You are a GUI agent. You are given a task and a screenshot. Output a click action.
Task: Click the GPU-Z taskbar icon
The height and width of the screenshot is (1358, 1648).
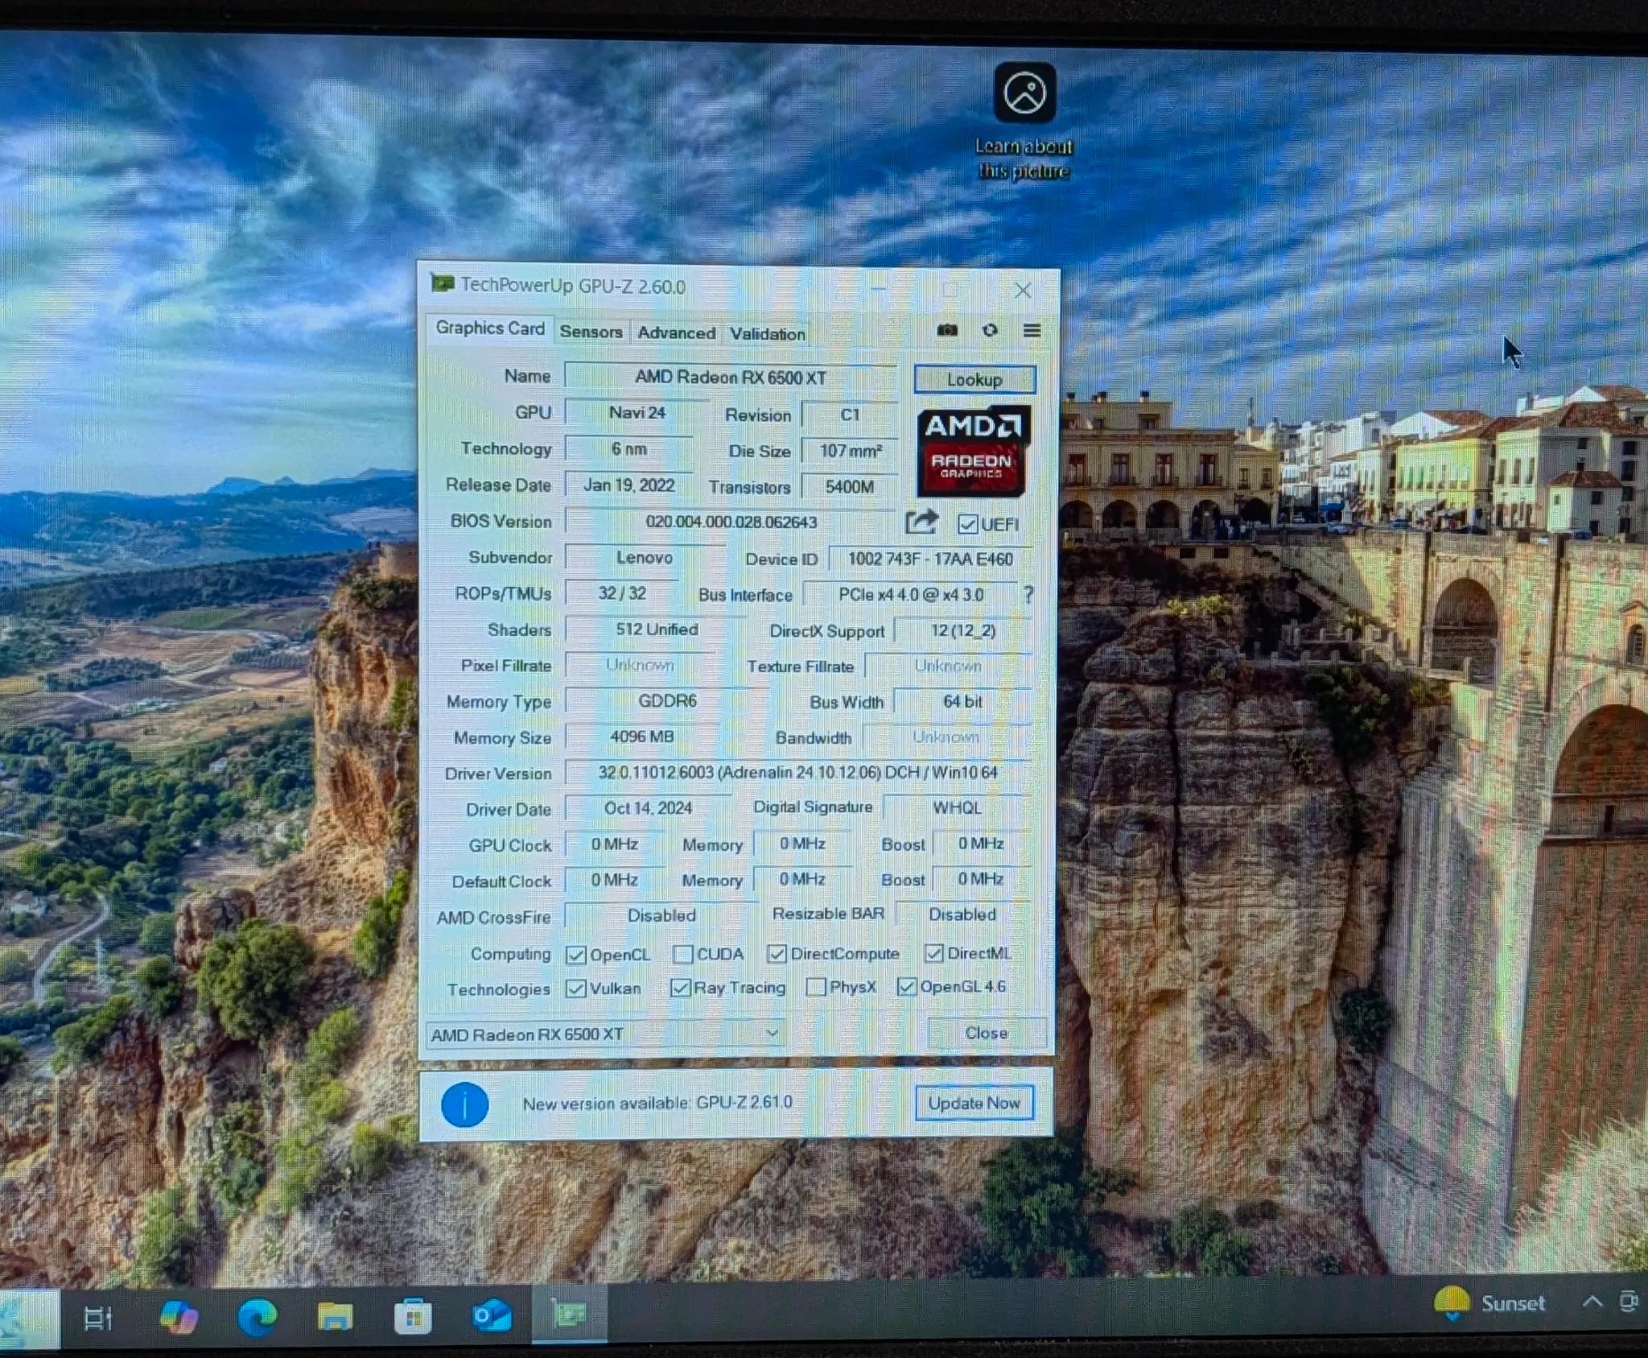click(x=569, y=1315)
